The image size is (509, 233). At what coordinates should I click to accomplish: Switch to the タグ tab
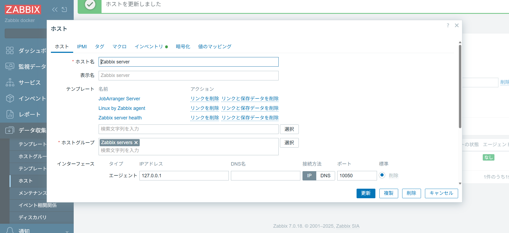[100, 47]
